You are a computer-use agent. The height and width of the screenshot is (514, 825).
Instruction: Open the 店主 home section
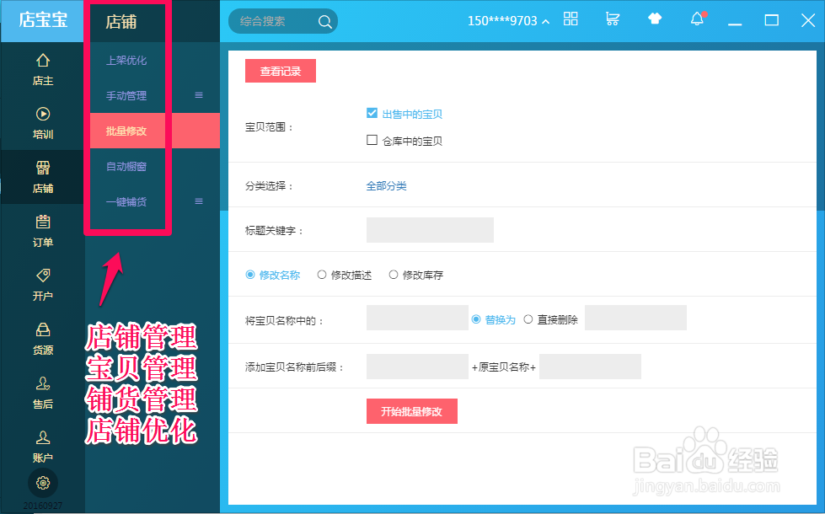pyautogui.click(x=43, y=69)
